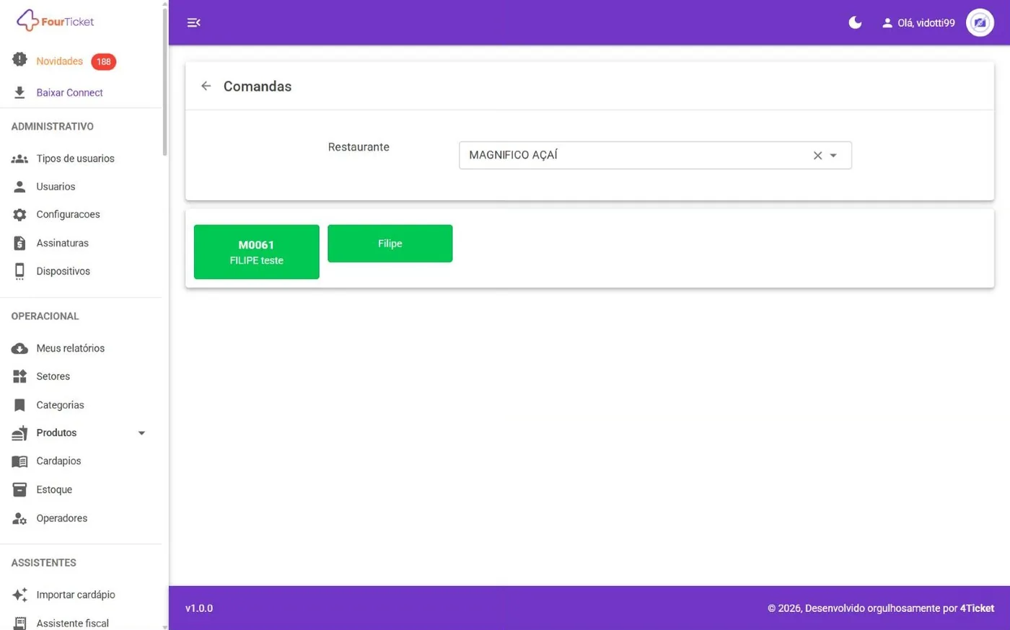The image size is (1010, 630).
Task: Expand the Produtos submenu arrow
Action: point(141,433)
